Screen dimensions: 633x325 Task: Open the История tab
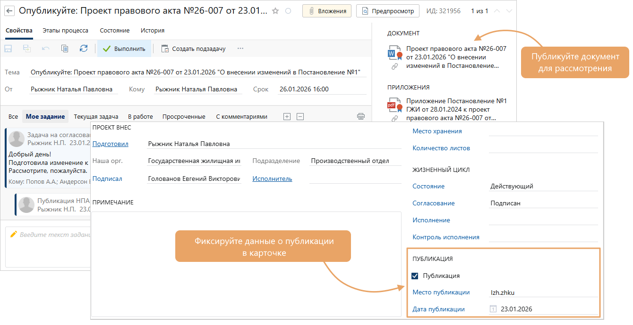pyautogui.click(x=152, y=31)
